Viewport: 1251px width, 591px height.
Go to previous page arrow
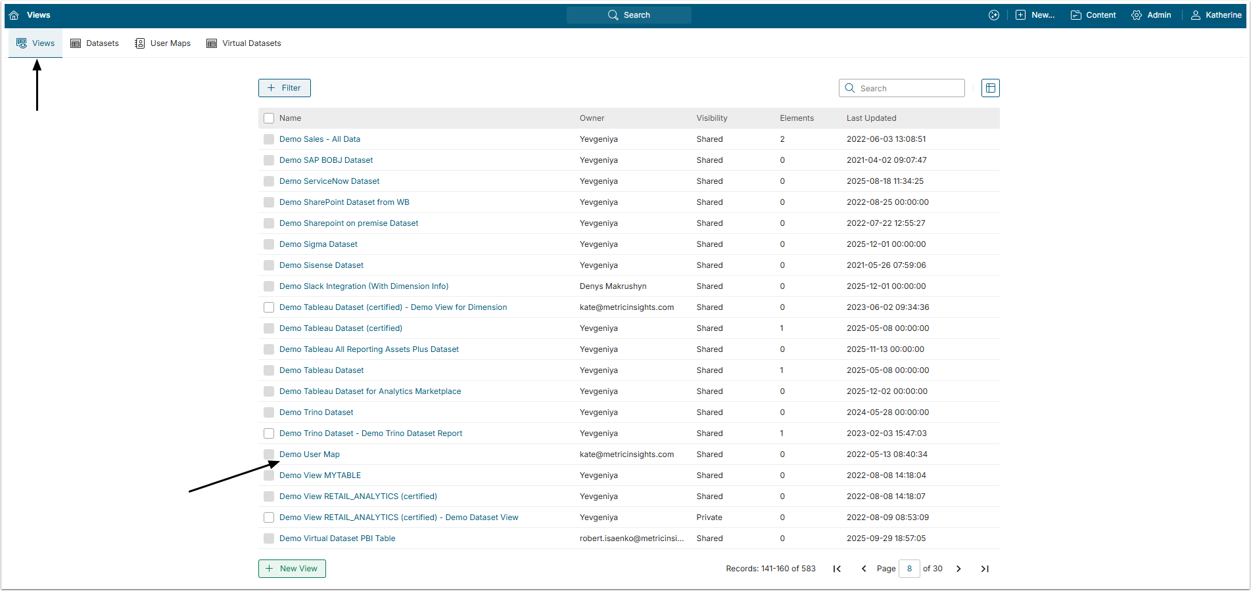[x=864, y=569]
